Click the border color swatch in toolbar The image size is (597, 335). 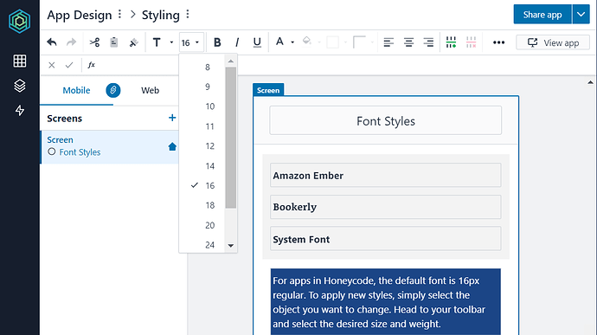[x=332, y=42]
